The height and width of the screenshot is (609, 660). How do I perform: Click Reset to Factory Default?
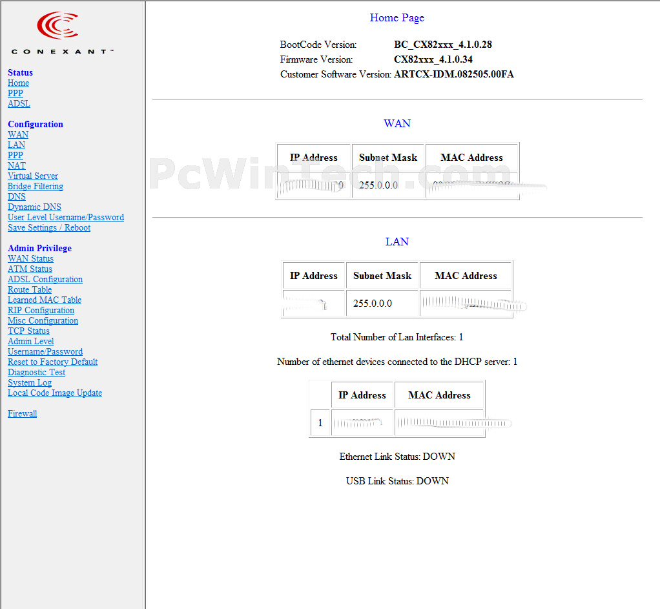pyautogui.click(x=52, y=362)
